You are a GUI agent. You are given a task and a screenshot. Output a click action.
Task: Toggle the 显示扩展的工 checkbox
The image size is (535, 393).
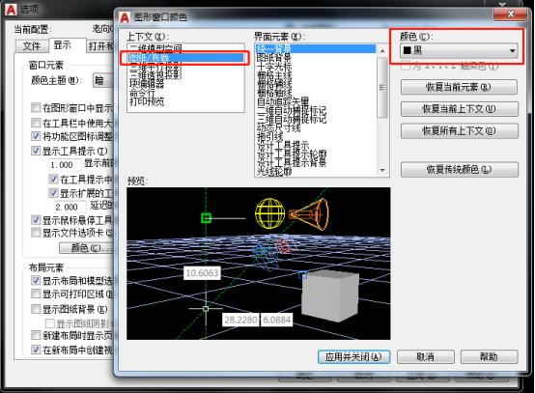53,193
